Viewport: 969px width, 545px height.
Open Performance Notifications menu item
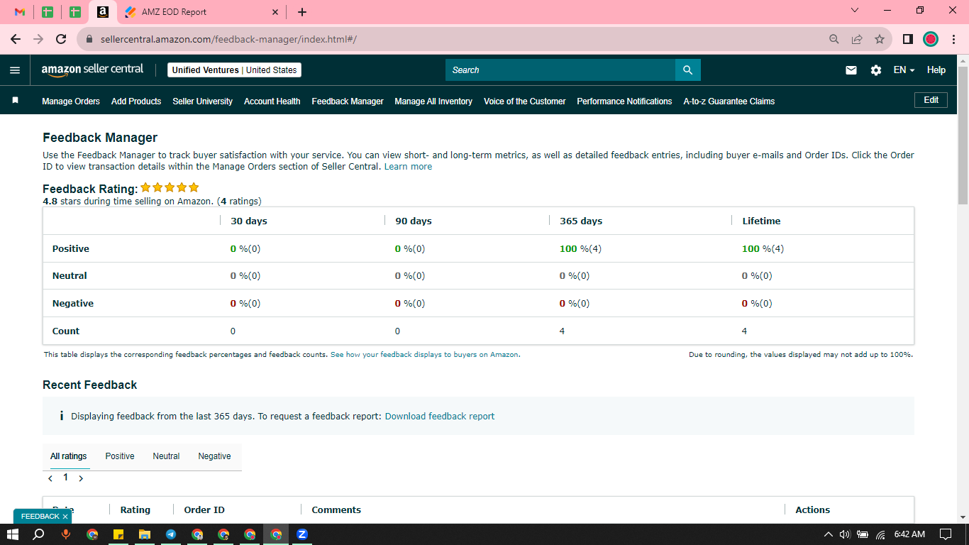(x=624, y=101)
